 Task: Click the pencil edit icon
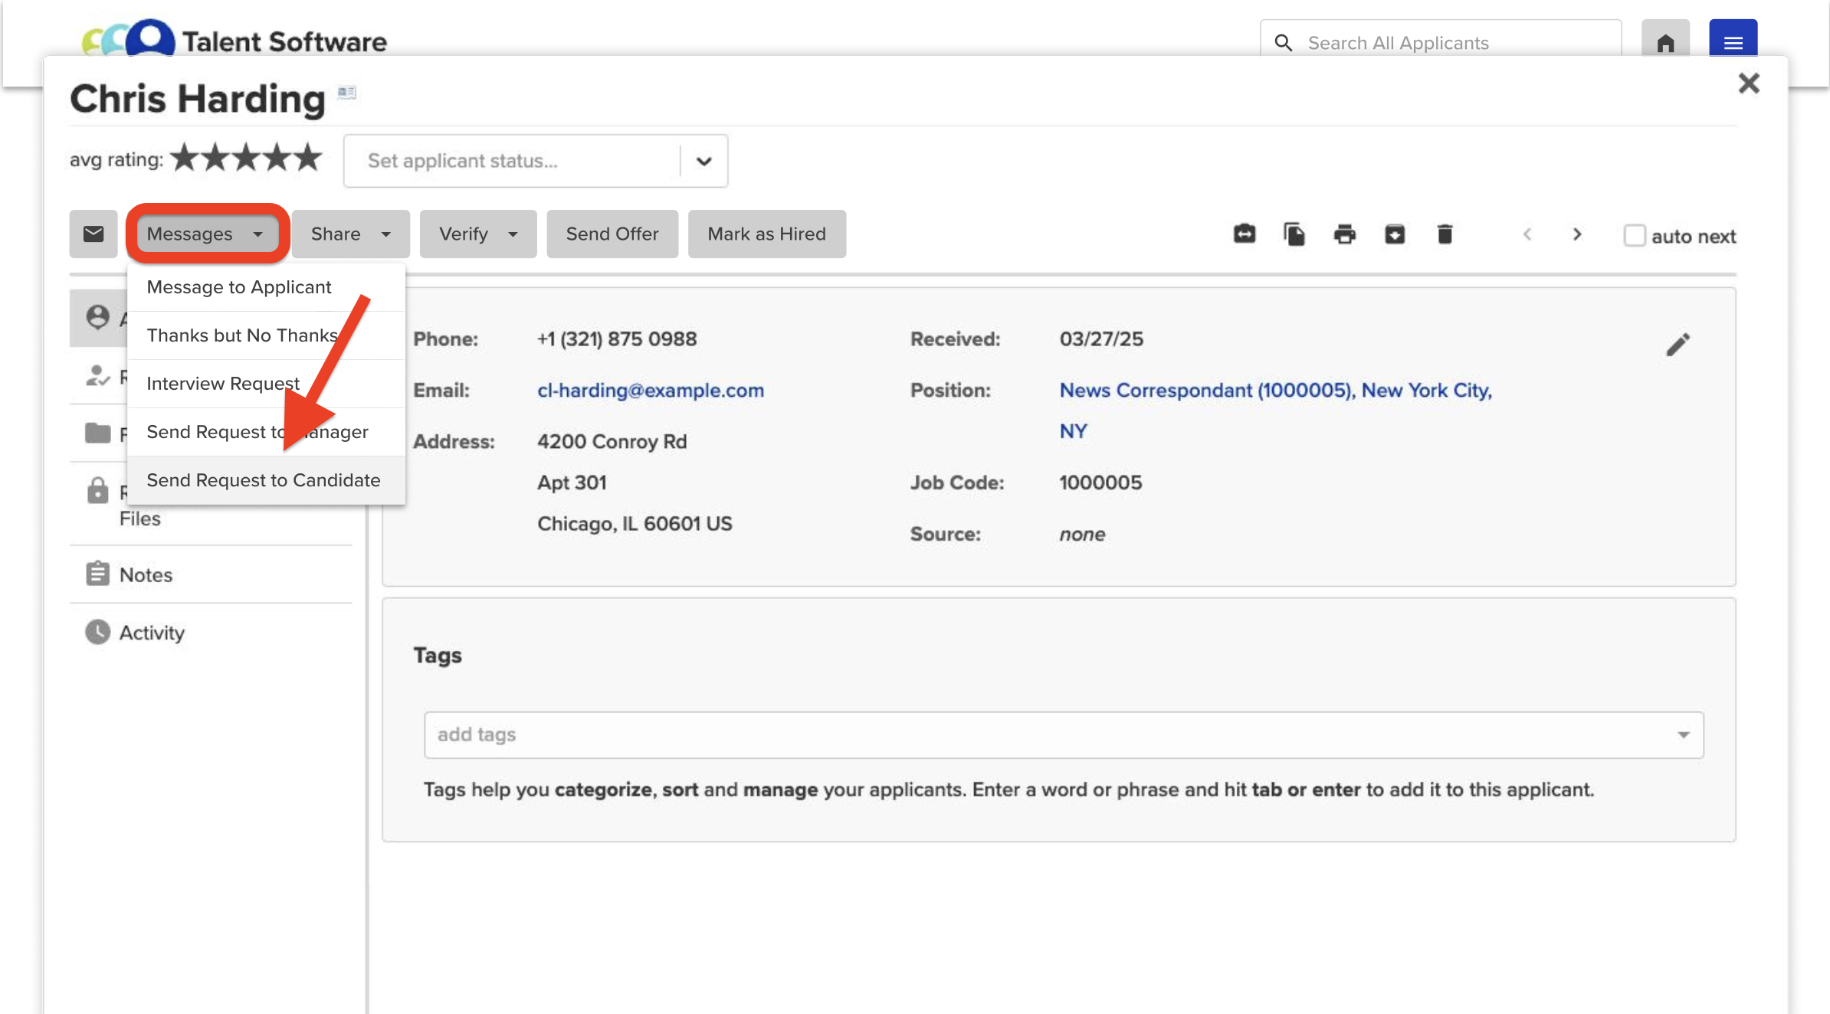(x=1677, y=345)
